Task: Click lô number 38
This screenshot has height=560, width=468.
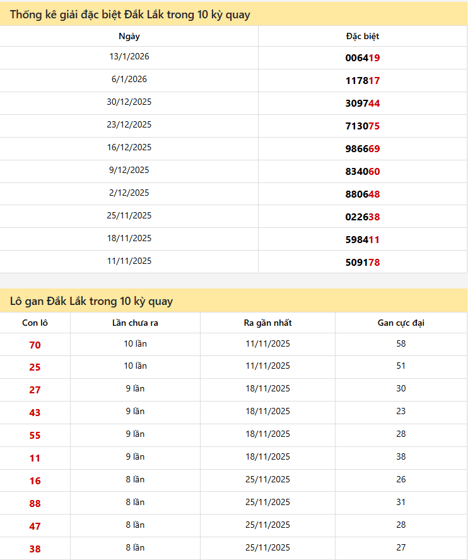Action: 35,549
